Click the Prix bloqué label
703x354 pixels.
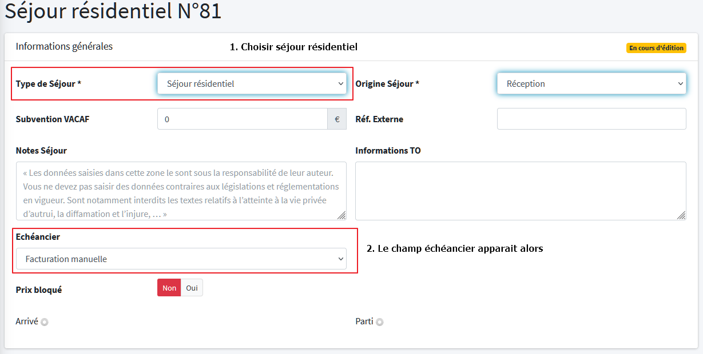pos(39,289)
